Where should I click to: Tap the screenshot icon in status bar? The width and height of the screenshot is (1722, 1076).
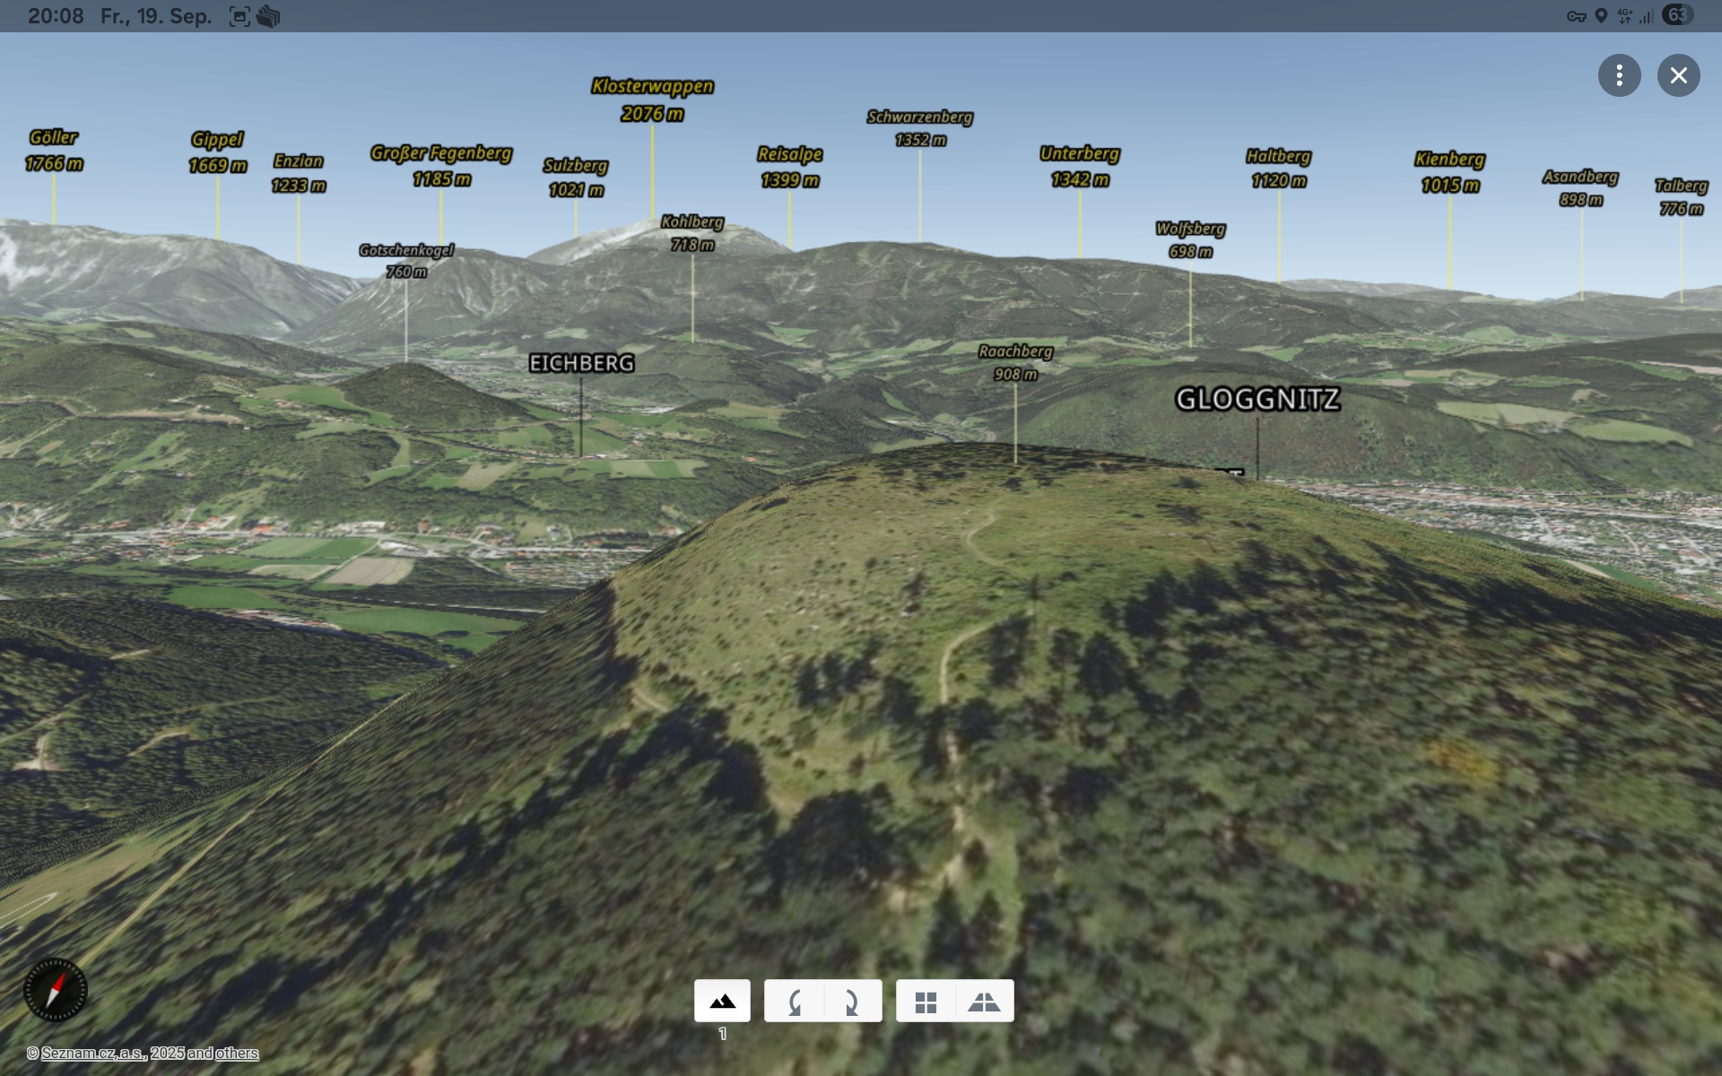tap(239, 16)
